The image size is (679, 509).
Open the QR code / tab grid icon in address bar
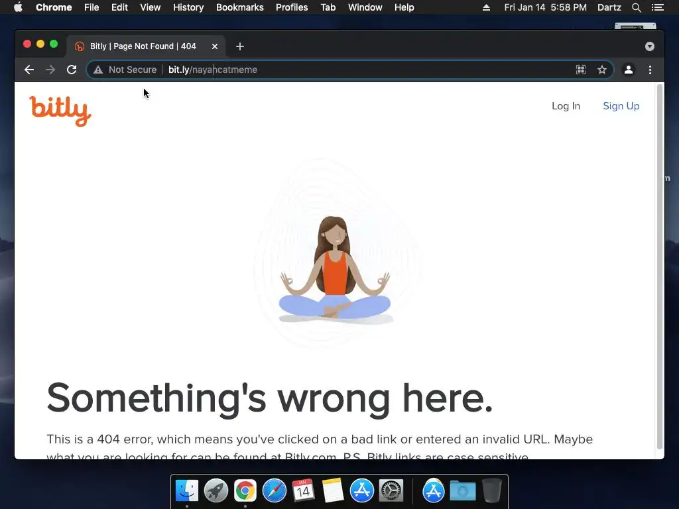pyautogui.click(x=581, y=70)
